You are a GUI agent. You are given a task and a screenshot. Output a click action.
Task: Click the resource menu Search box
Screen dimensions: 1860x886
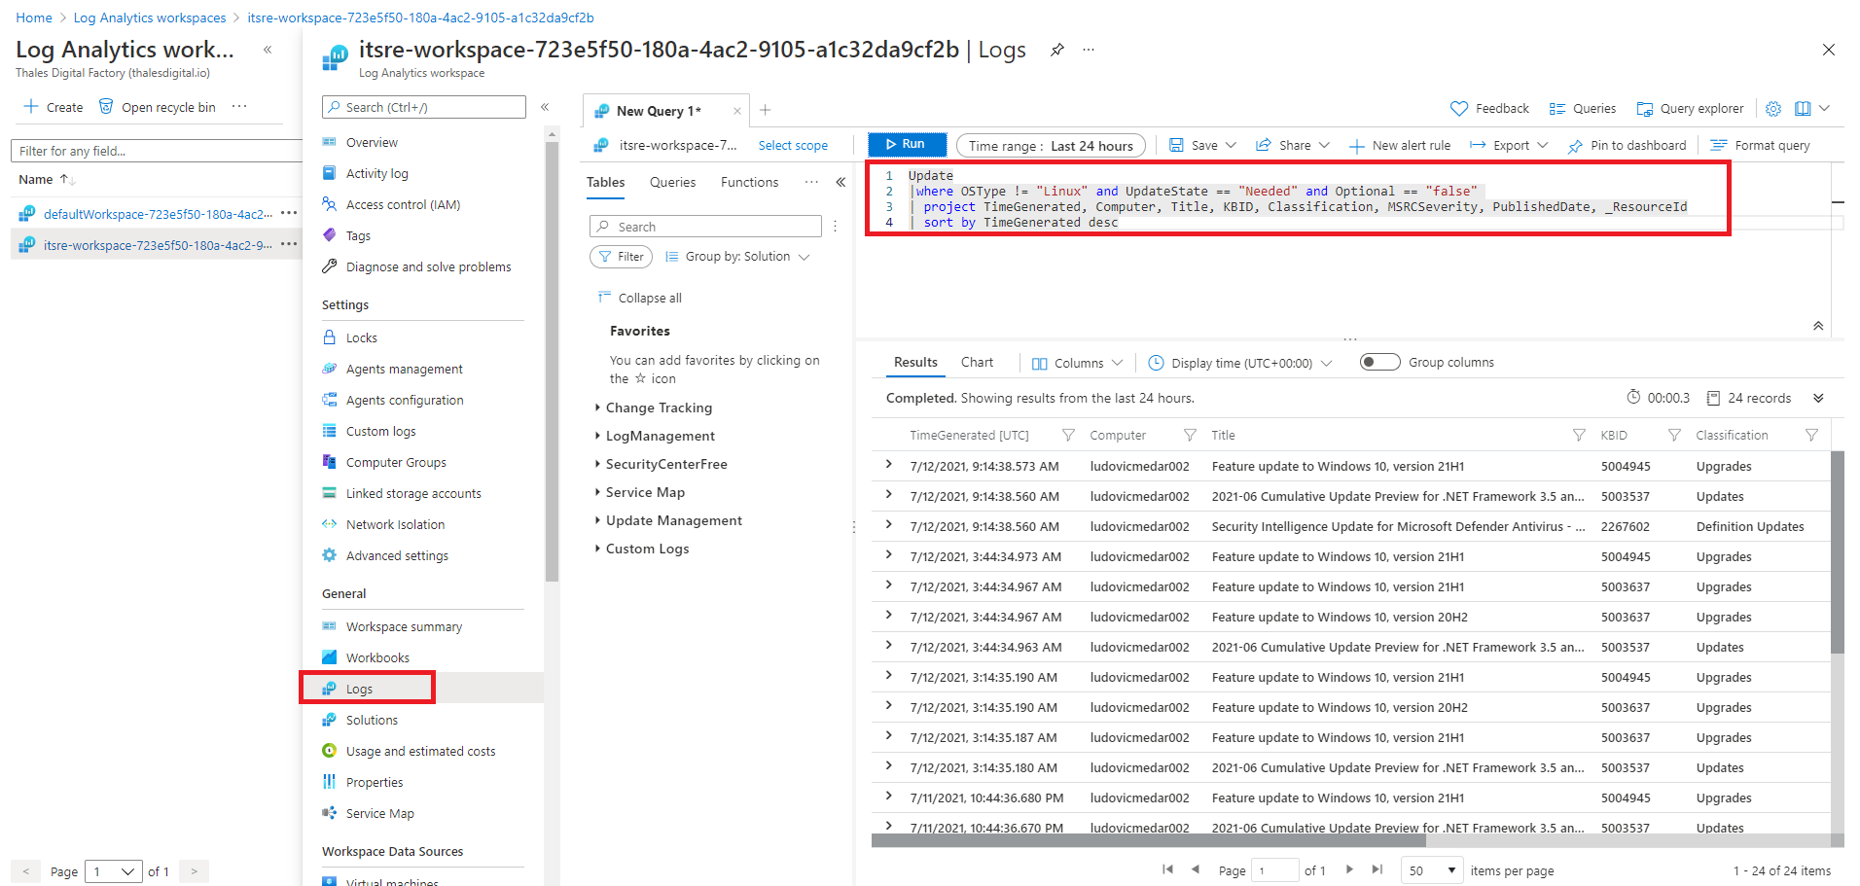tap(424, 107)
